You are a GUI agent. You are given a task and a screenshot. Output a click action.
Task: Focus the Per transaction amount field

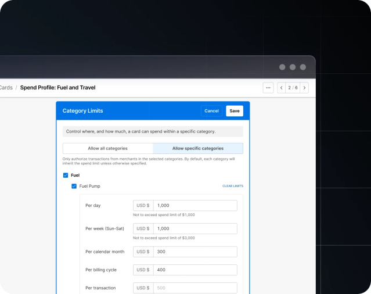click(x=194, y=288)
